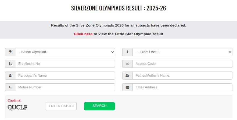The image size is (237, 120).
Task: Click the level-up arrow icon beside Exam Level
Action: [x=127, y=52]
